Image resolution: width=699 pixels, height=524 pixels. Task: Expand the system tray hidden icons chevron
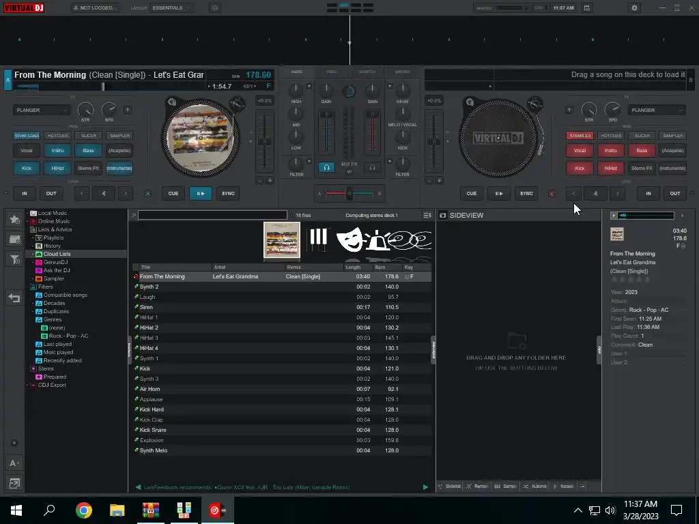(577, 510)
